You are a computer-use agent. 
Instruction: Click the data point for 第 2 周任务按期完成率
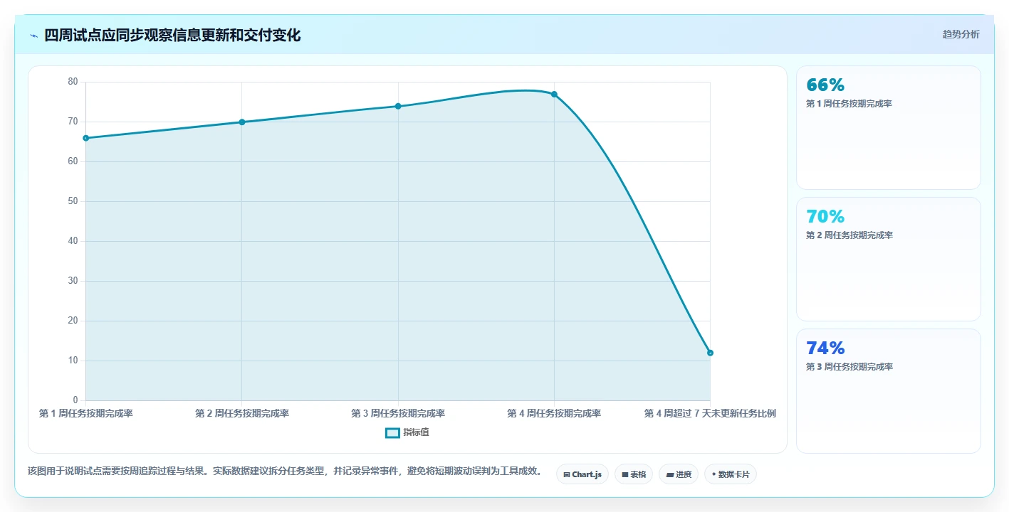pyautogui.click(x=242, y=122)
